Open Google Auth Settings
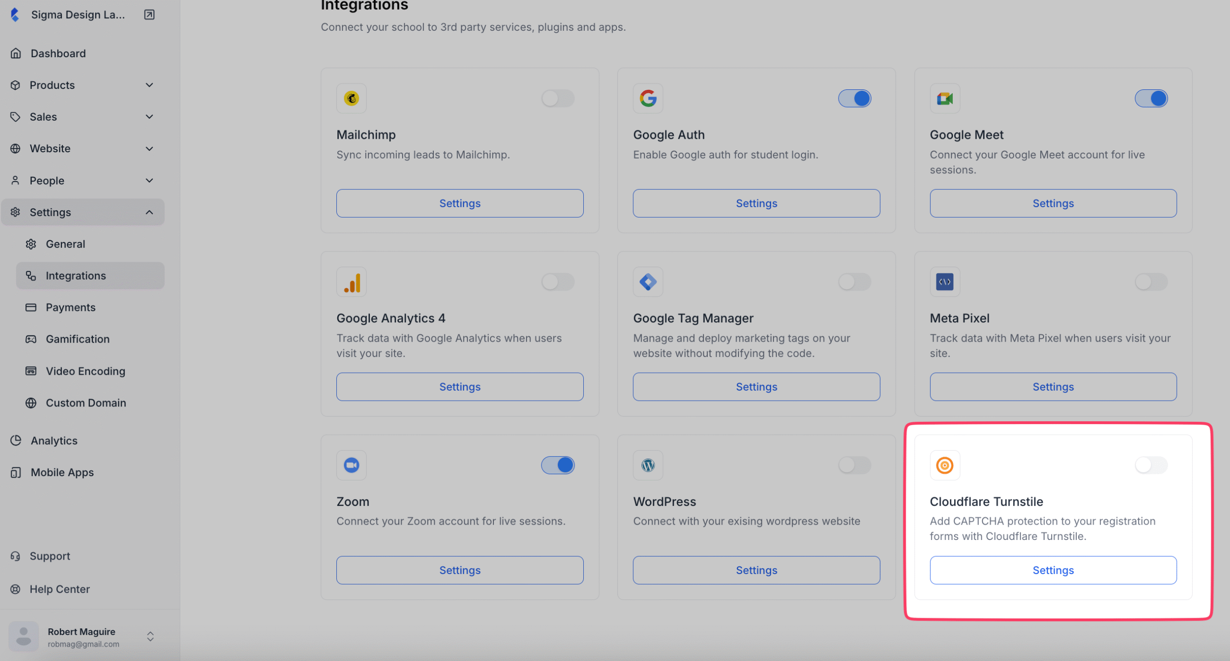The image size is (1230, 661). pos(756,203)
